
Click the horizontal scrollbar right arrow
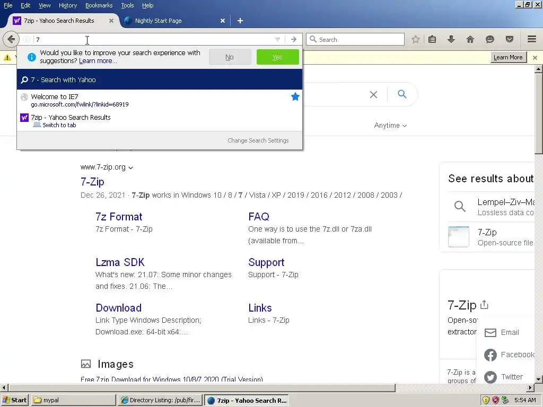530,387
